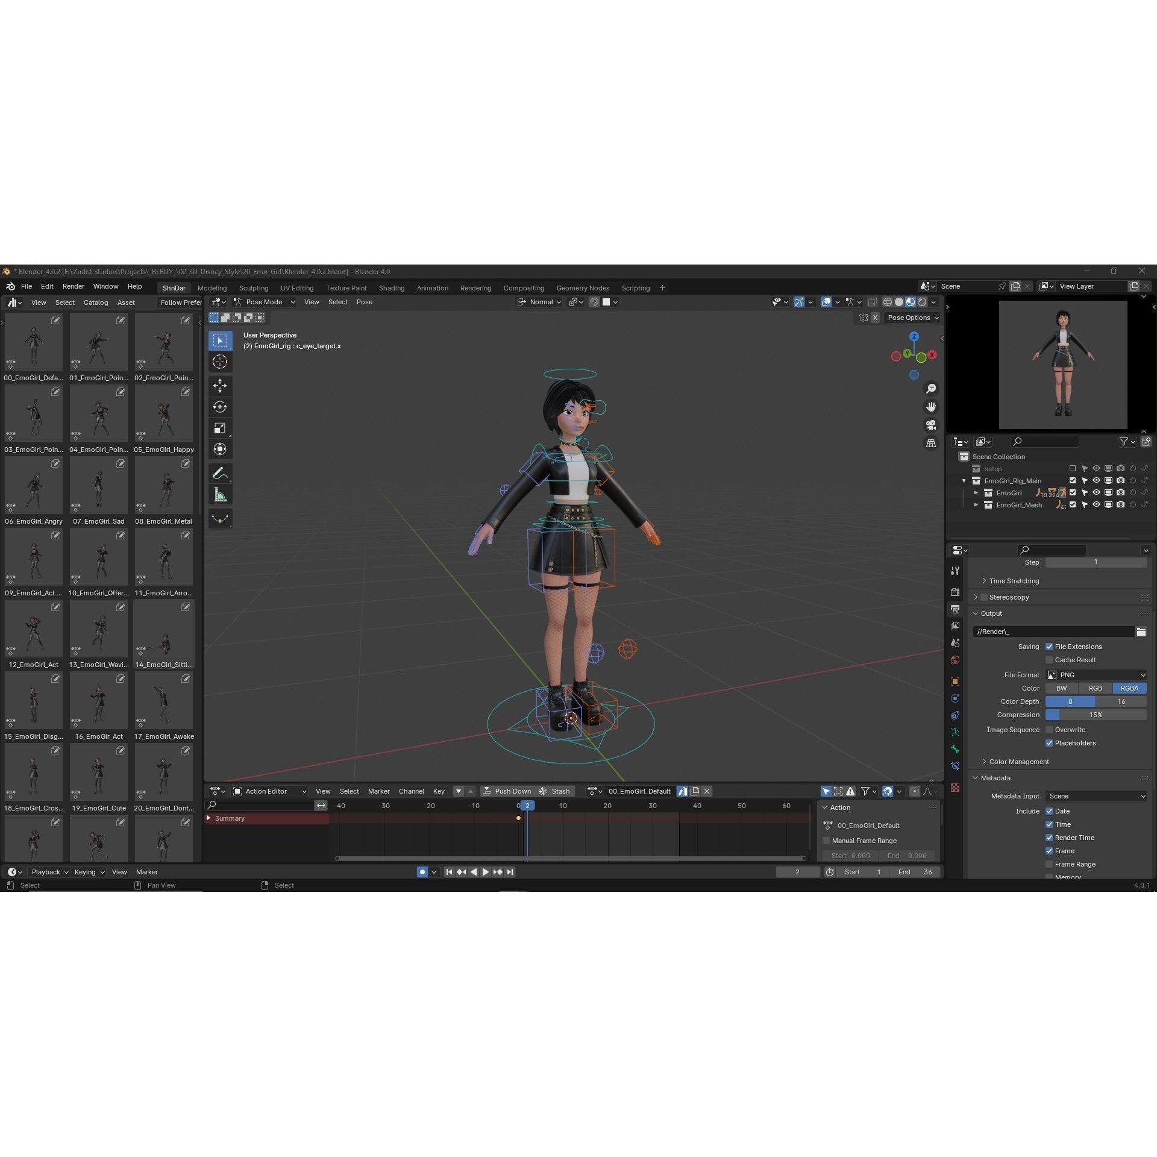Select the Measure tool
The image size is (1157, 1157).
[220, 494]
